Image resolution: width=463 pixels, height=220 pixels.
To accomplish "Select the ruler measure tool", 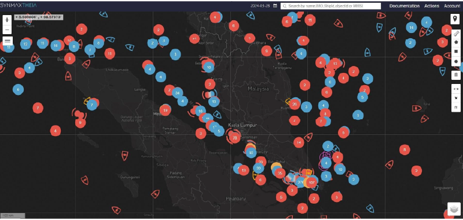I will (x=456, y=34).
